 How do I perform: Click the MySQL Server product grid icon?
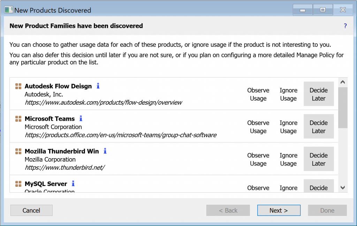tap(18, 184)
